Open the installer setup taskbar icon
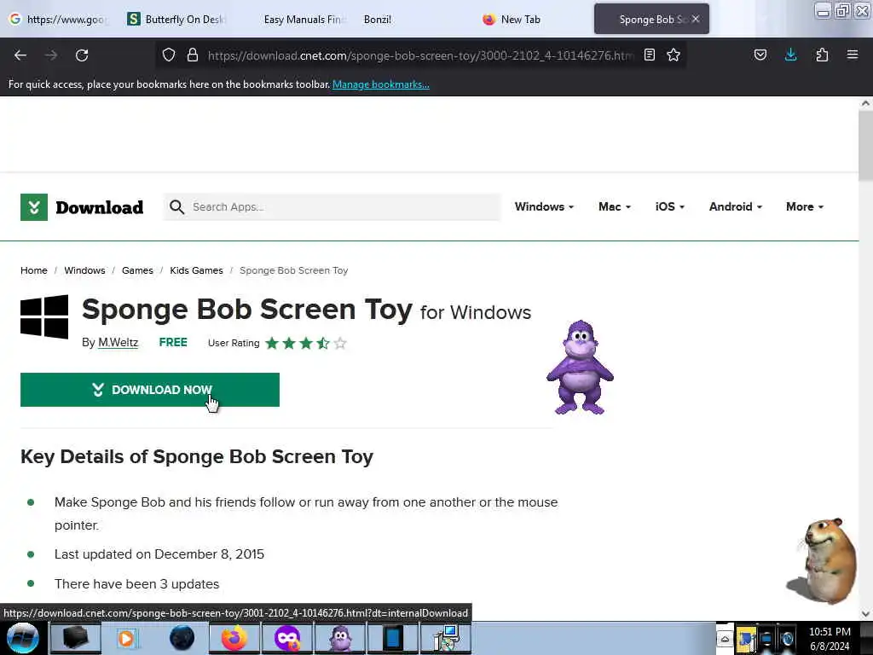Viewport: 873px width, 655px height. pos(446,638)
